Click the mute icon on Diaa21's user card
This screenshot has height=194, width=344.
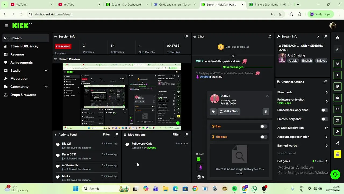coord(266,112)
